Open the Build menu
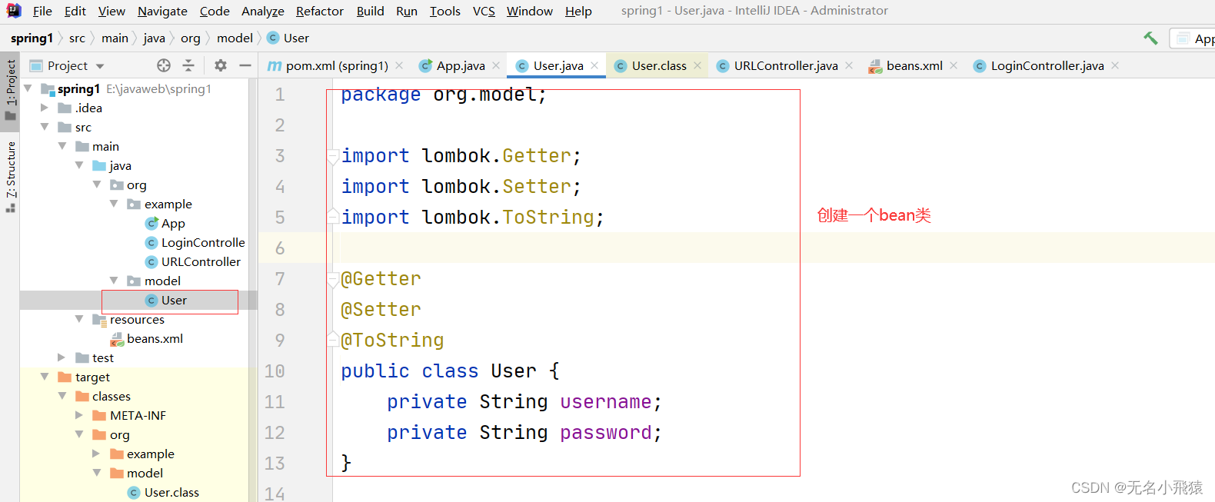This screenshot has height=502, width=1215. [370, 11]
